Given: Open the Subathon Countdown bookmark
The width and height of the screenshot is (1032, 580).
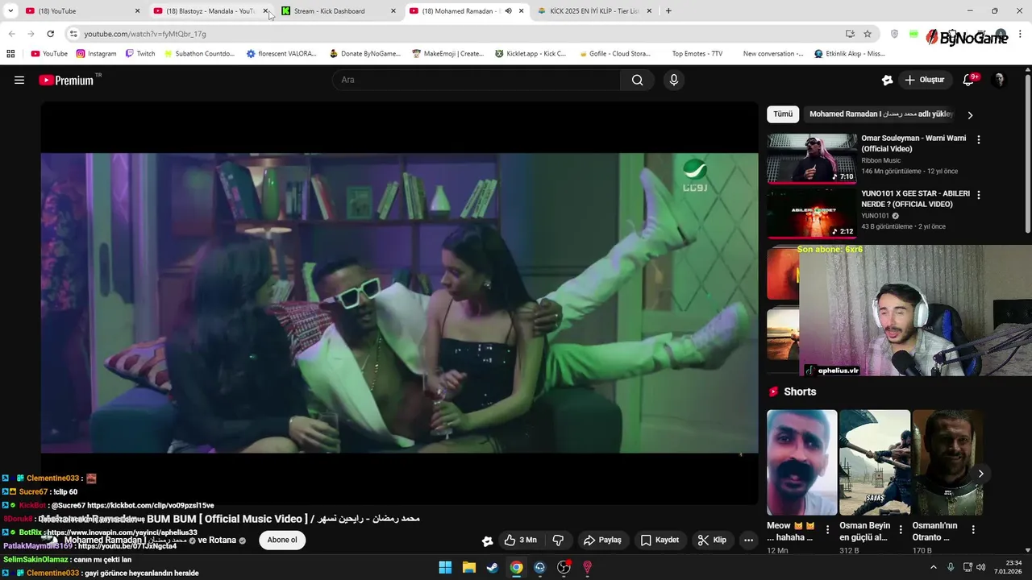Looking at the screenshot, I should [x=199, y=54].
